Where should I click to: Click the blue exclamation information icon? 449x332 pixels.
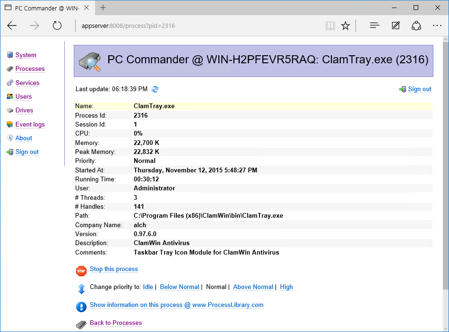81,307
